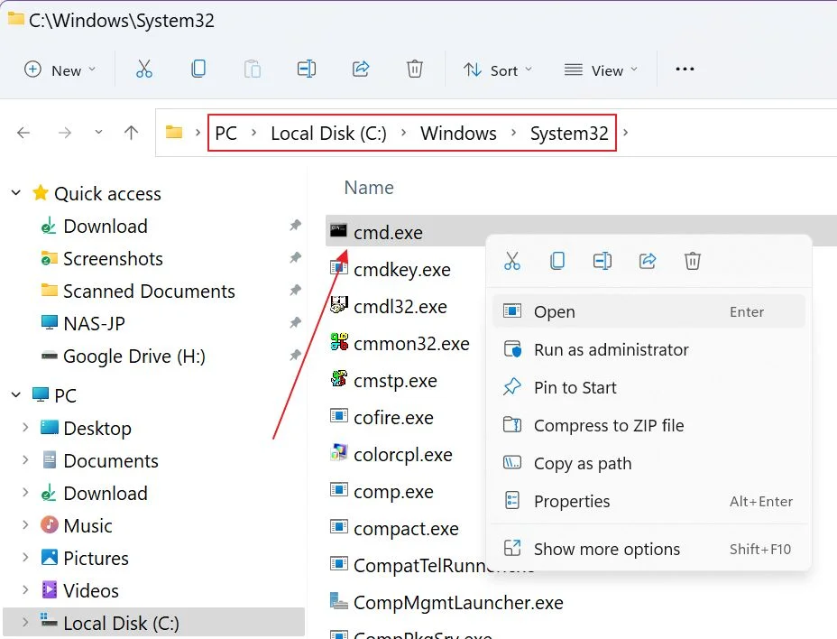Image resolution: width=837 pixels, height=639 pixels.
Task: Select the cmdkey.exe file
Action: coord(402,269)
